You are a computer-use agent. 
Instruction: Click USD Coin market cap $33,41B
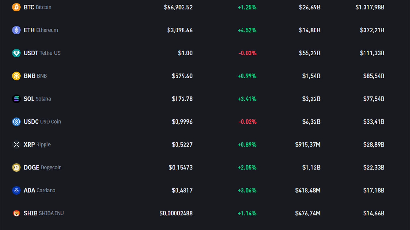click(x=374, y=122)
